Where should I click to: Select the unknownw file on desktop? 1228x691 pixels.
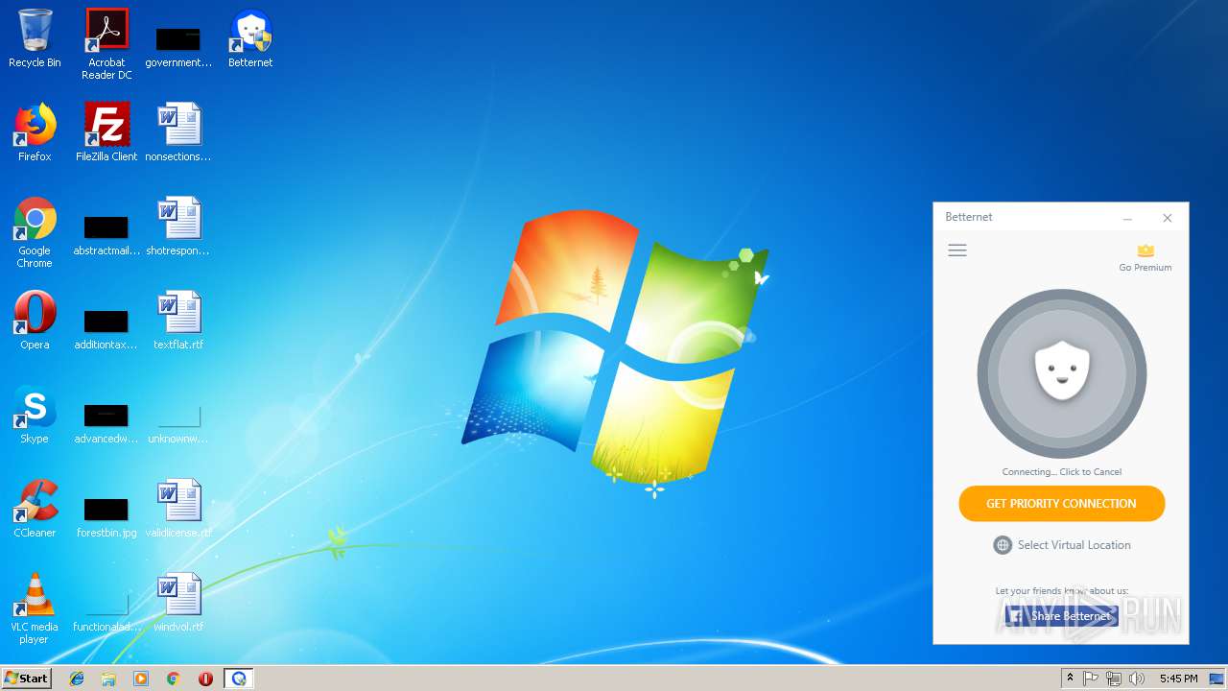click(x=178, y=423)
